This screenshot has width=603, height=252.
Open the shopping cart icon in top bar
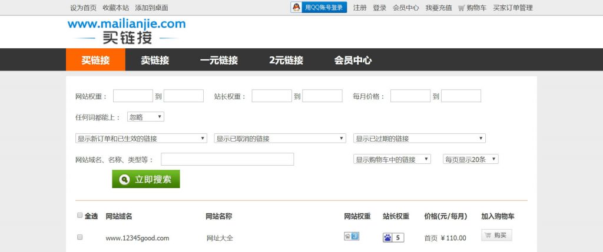point(461,8)
